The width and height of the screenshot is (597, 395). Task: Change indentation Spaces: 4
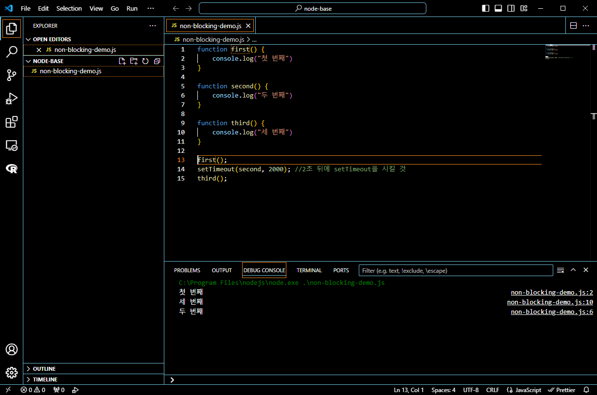click(443, 390)
